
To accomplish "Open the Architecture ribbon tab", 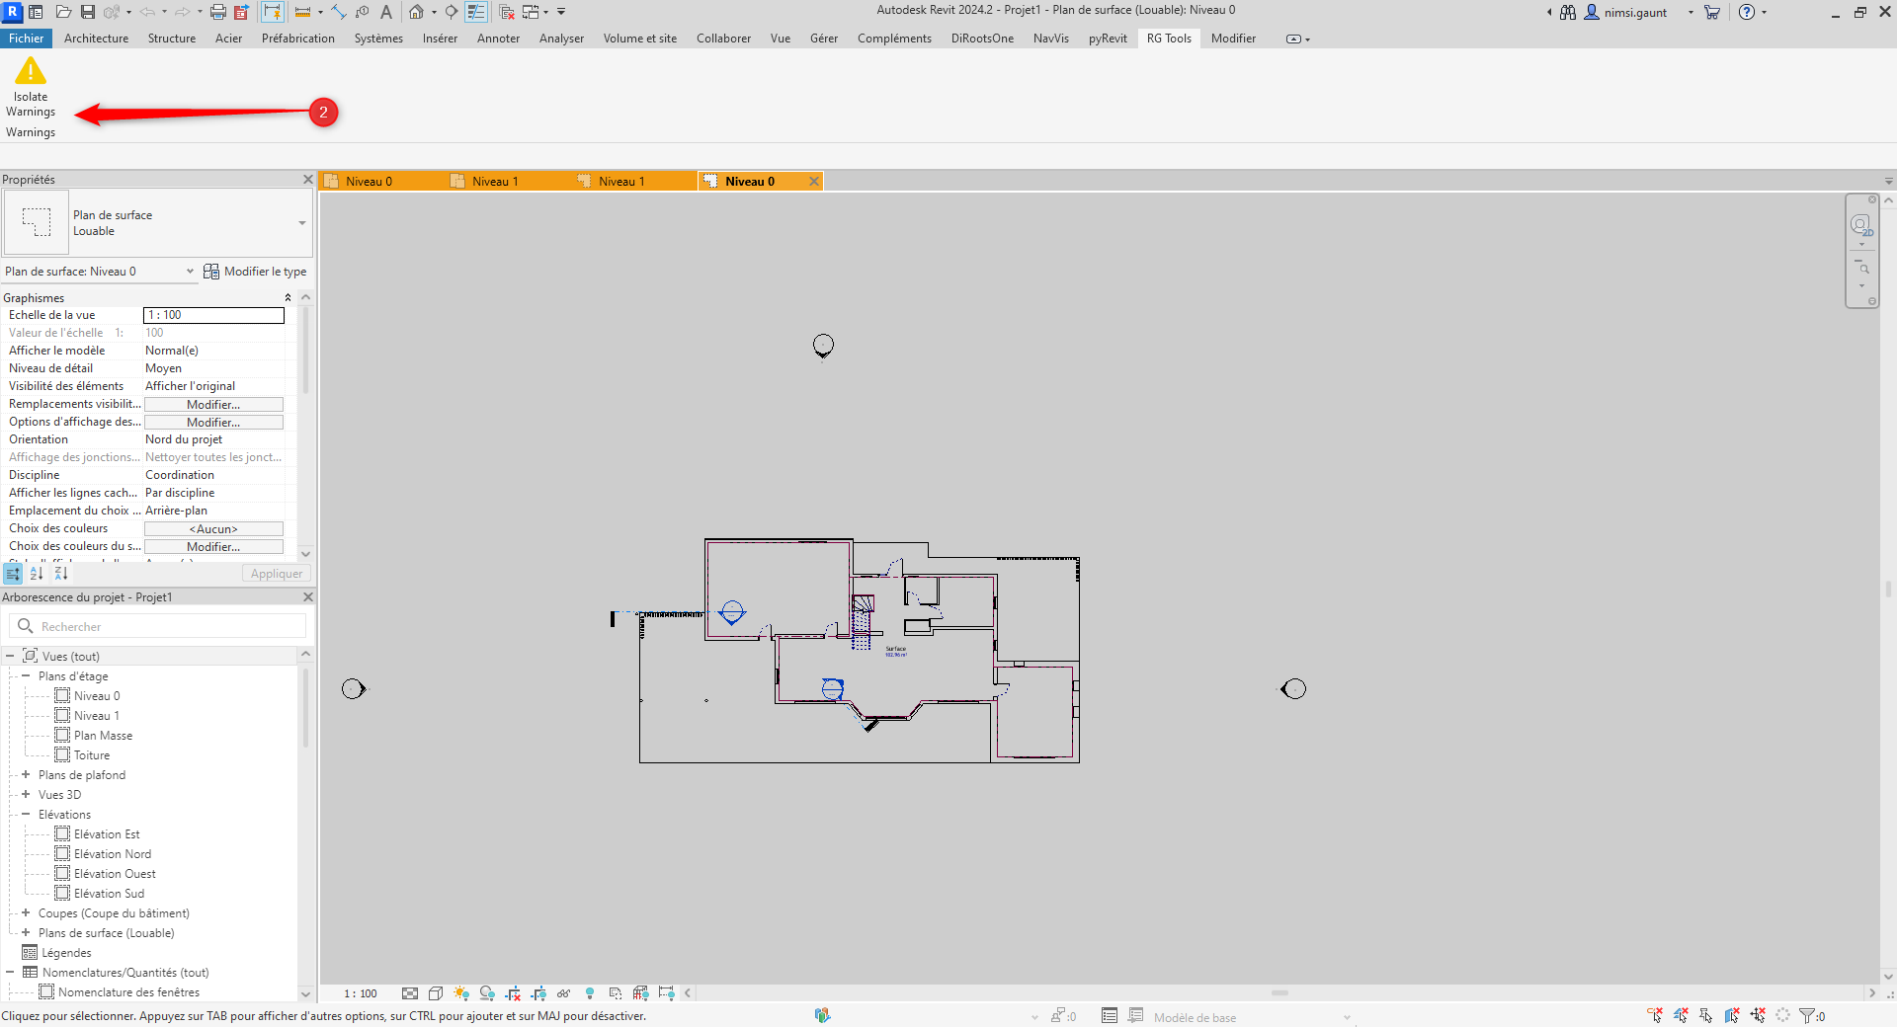I will pos(96,39).
